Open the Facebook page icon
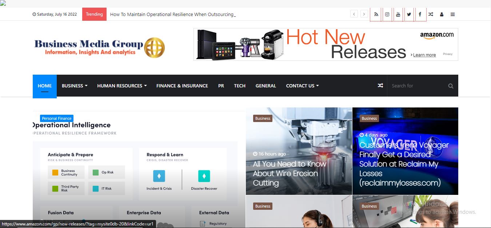Screen dimensions: 491x228 420,15
